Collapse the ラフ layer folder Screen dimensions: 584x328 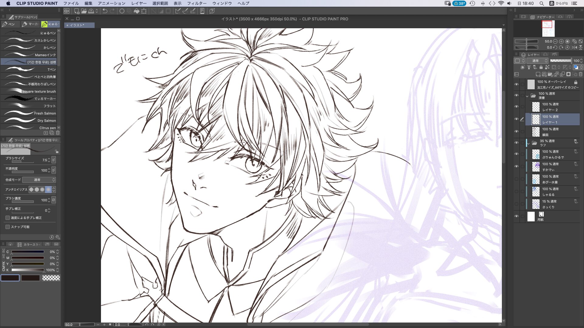(528, 143)
